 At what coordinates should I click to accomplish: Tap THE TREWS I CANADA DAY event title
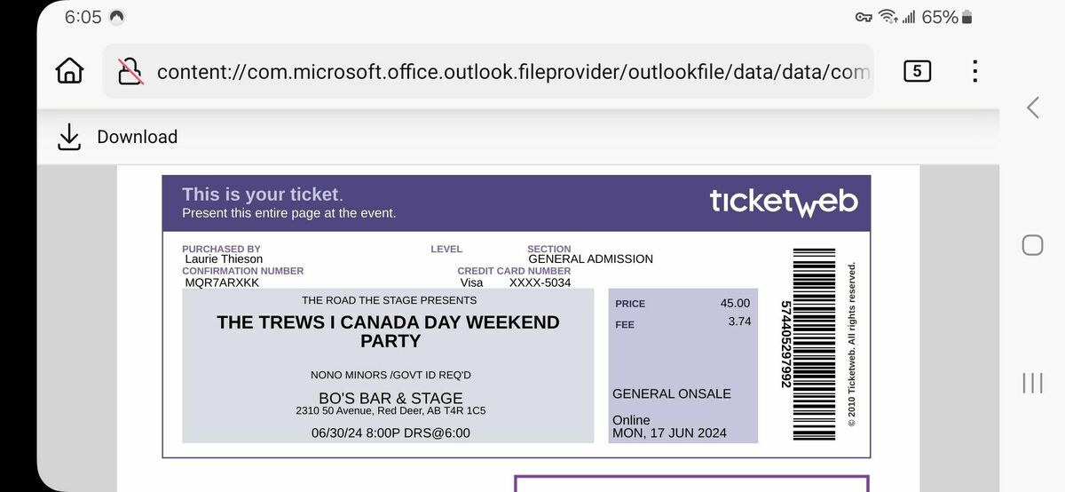coord(388,331)
